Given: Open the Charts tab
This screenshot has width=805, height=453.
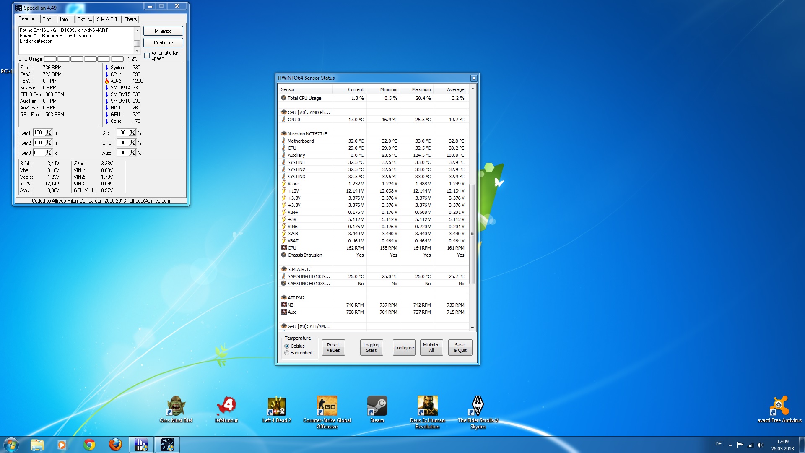Looking at the screenshot, I should tap(130, 19).
